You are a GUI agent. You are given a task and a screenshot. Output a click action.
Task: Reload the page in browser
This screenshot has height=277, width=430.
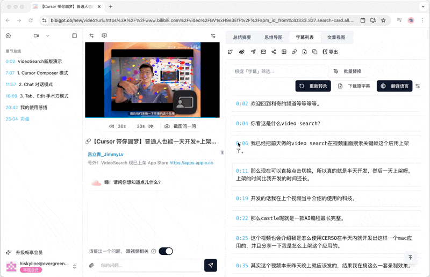(x=31, y=20)
